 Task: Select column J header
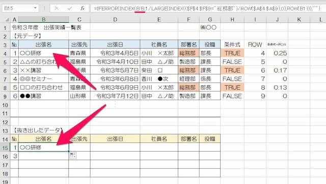277,20
